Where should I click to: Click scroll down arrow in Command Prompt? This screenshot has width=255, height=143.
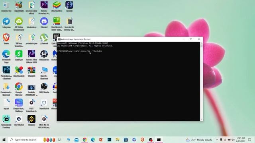coord(202,120)
